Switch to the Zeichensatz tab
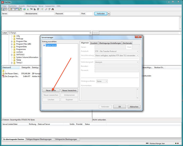This screenshot has height=146, width=183. pyautogui.click(x=127, y=43)
